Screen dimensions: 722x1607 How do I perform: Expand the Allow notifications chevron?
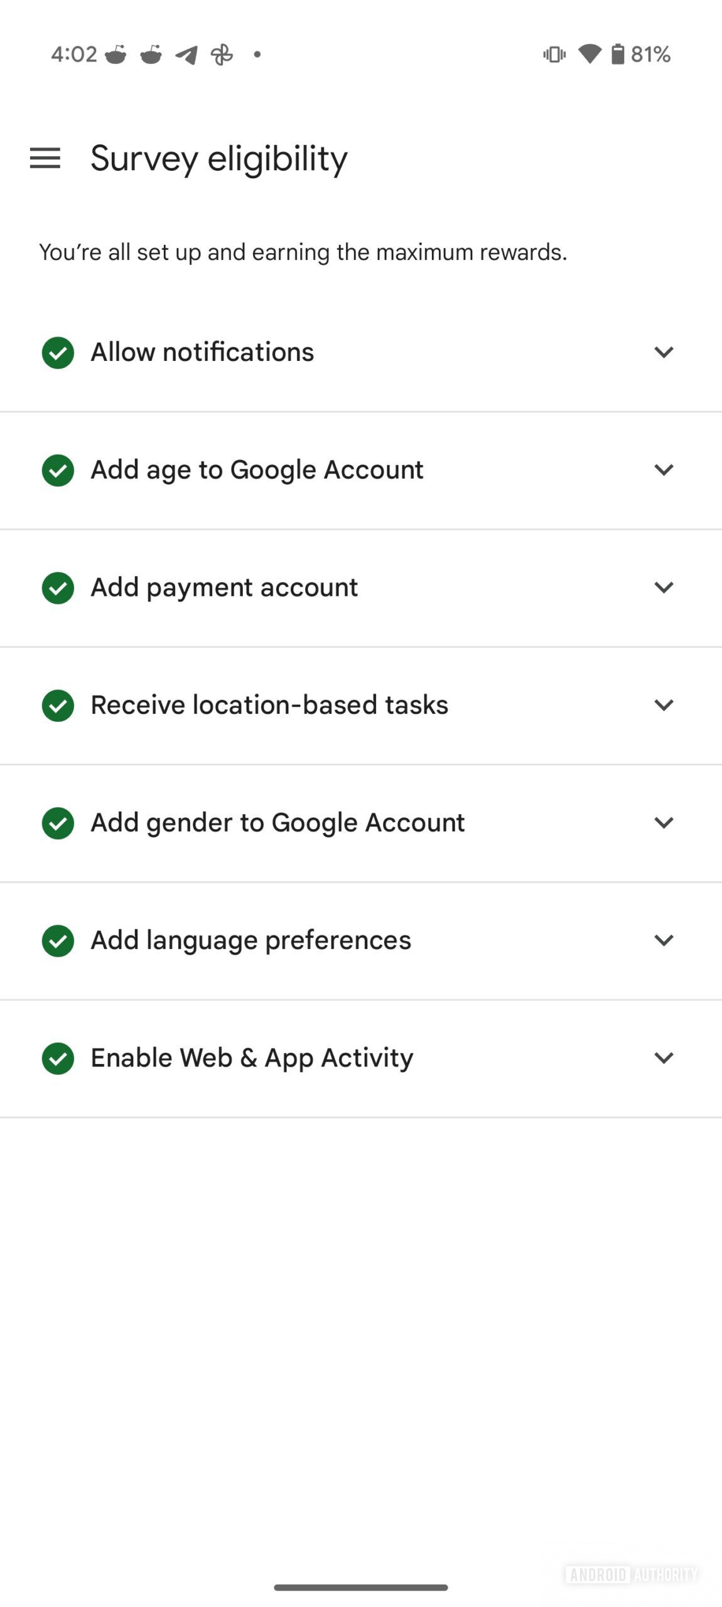point(664,352)
